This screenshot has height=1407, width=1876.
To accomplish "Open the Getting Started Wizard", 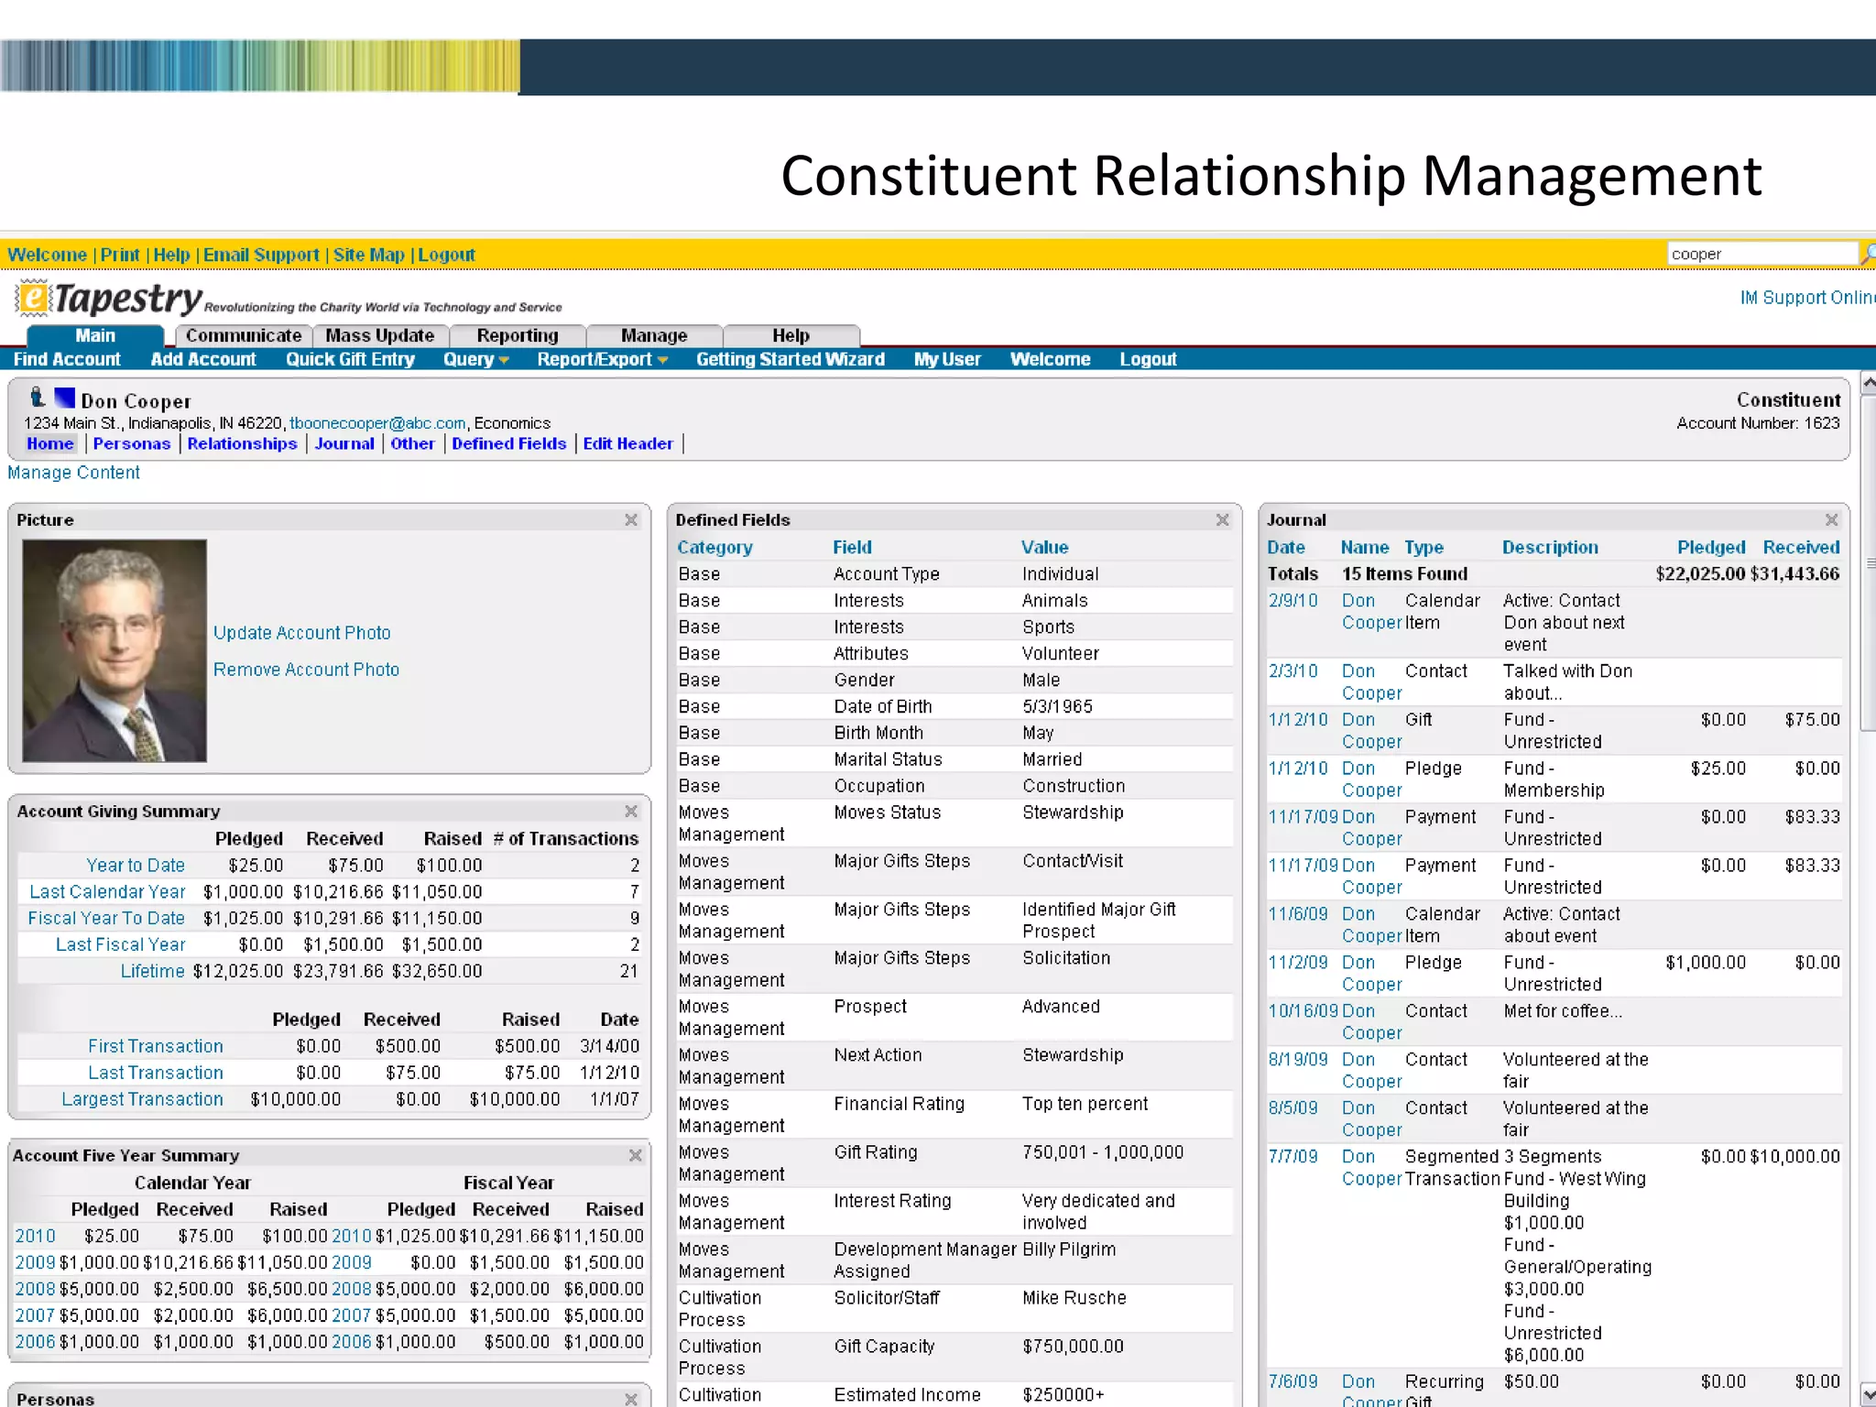I will [x=791, y=359].
